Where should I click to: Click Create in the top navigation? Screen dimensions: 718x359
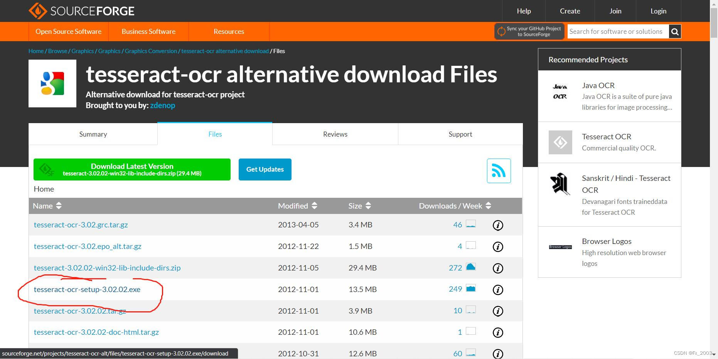[x=570, y=11]
